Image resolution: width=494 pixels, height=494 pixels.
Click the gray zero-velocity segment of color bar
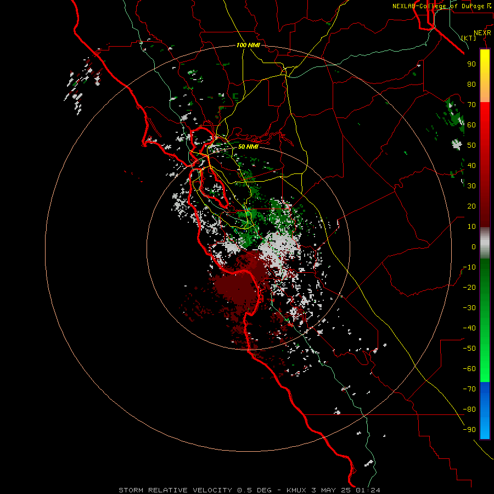(485, 243)
